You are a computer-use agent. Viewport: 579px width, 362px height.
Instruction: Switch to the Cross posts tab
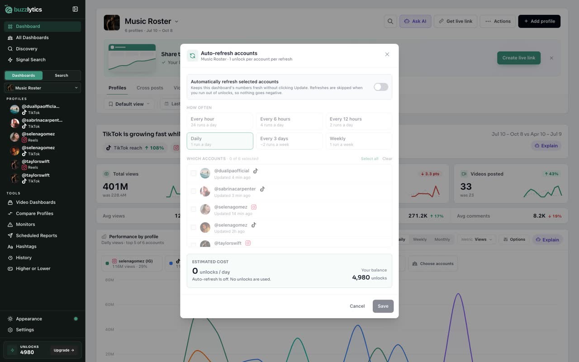[x=150, y=88]
